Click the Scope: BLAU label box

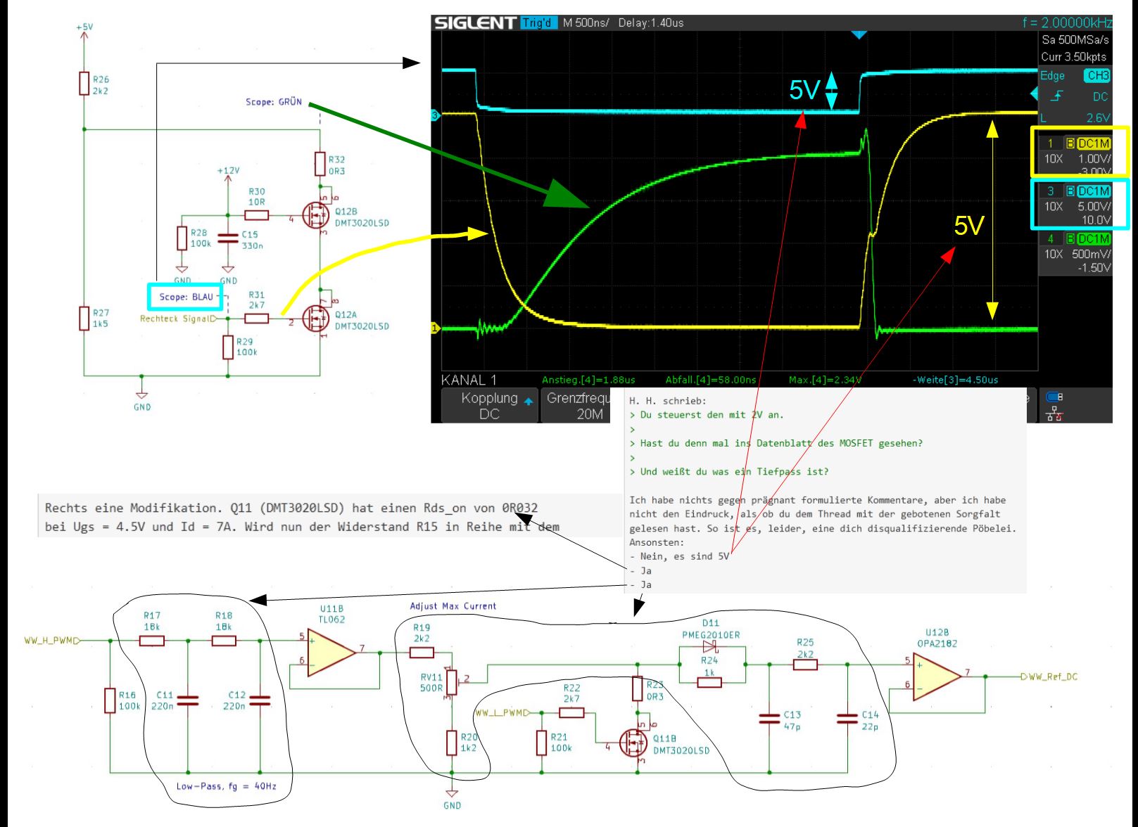pyautogui.click(x=186, y=297)
